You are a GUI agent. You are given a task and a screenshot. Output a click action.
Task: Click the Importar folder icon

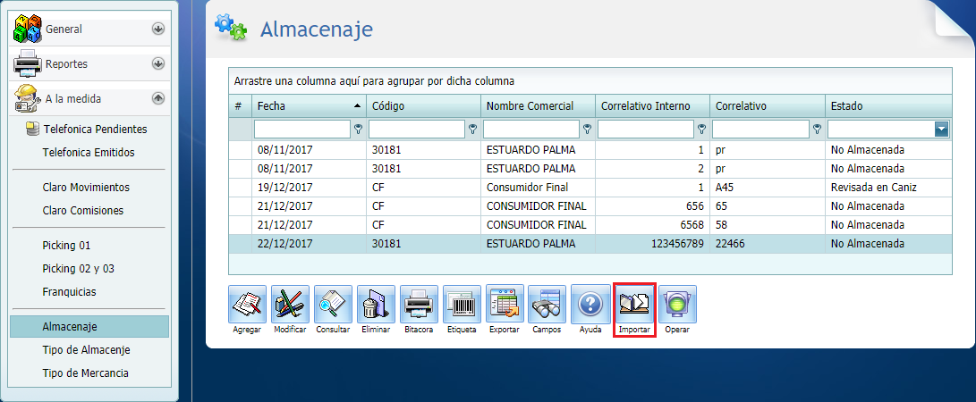(x=634, y=305)
